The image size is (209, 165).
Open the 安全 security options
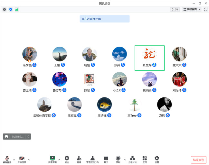67,160
